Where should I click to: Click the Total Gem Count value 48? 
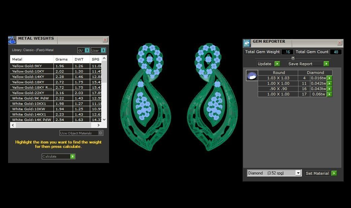(336, 52)
